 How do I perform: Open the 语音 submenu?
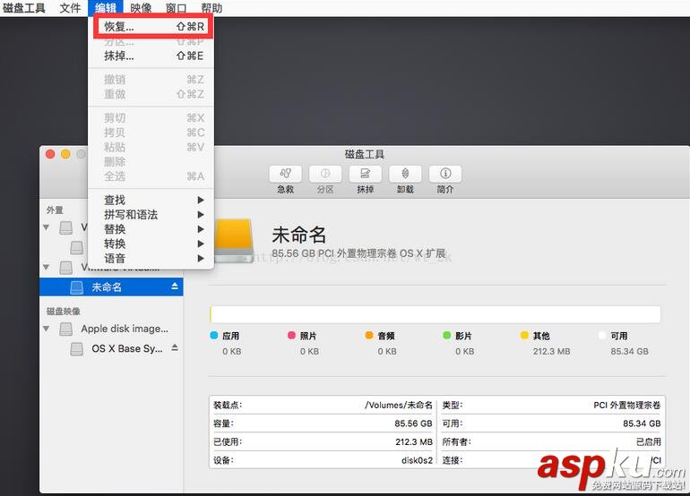pos(151,258)
